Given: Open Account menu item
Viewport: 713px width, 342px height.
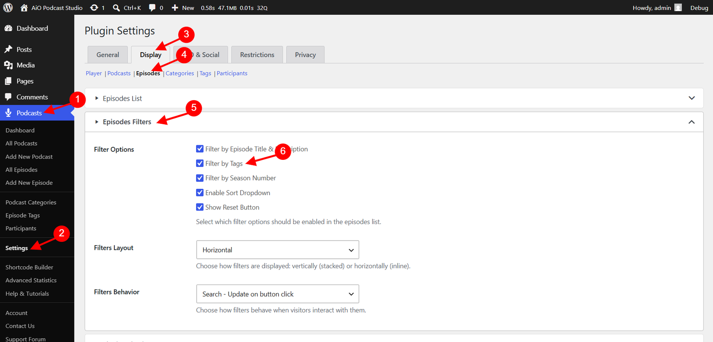Looking at the screenshot, I should [x=16, y=313].
